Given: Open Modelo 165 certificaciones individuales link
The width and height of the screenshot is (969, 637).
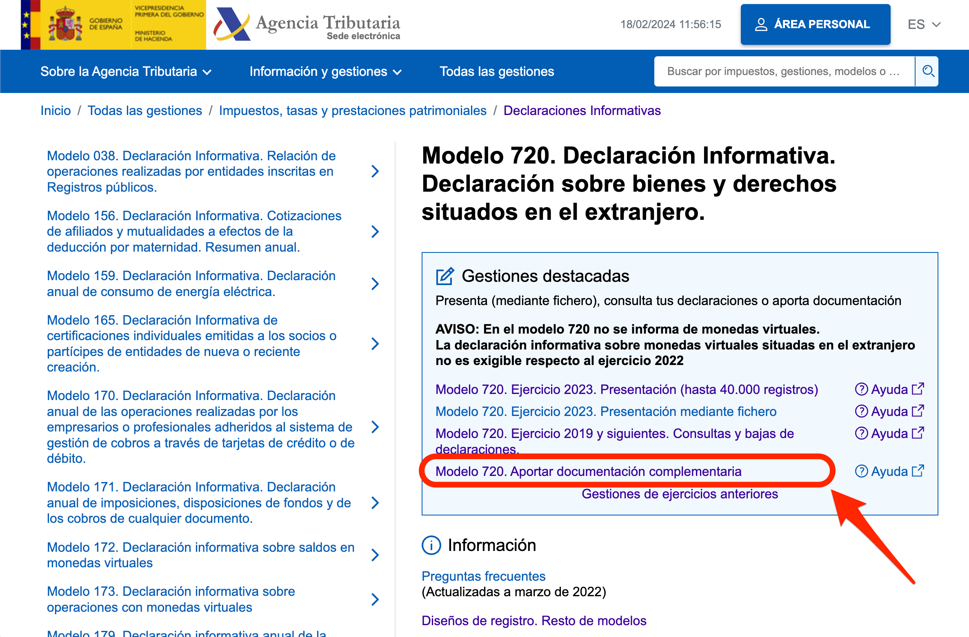Looking at the screenshot, I should click(x=192, y=344).
